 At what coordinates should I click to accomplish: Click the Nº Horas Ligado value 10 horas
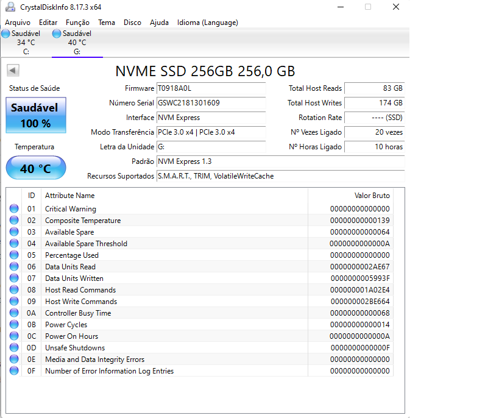coord(375,147)
